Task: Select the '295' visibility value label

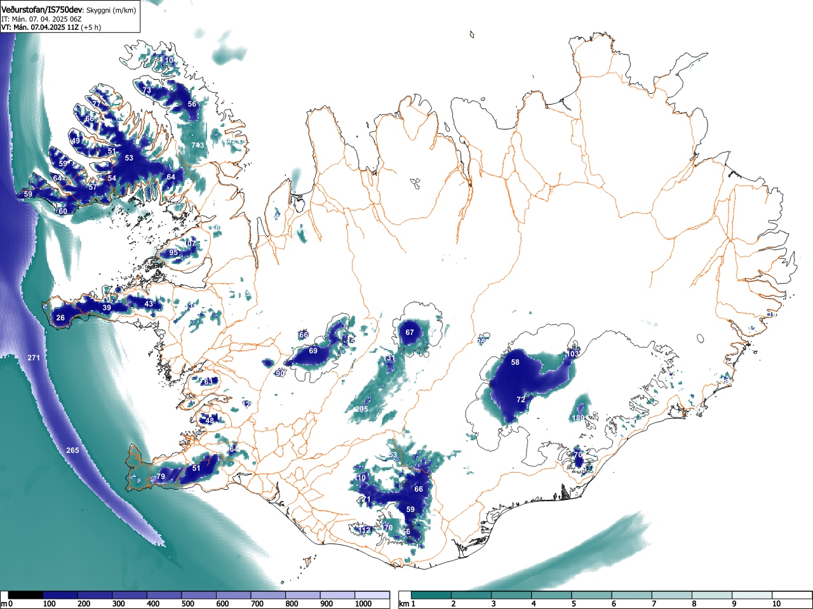Action: (x=361, y=410)
